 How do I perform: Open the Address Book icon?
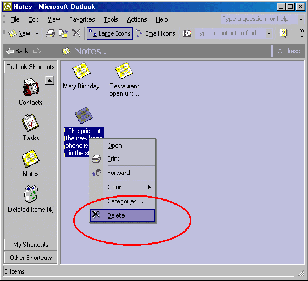coord(187,33)
